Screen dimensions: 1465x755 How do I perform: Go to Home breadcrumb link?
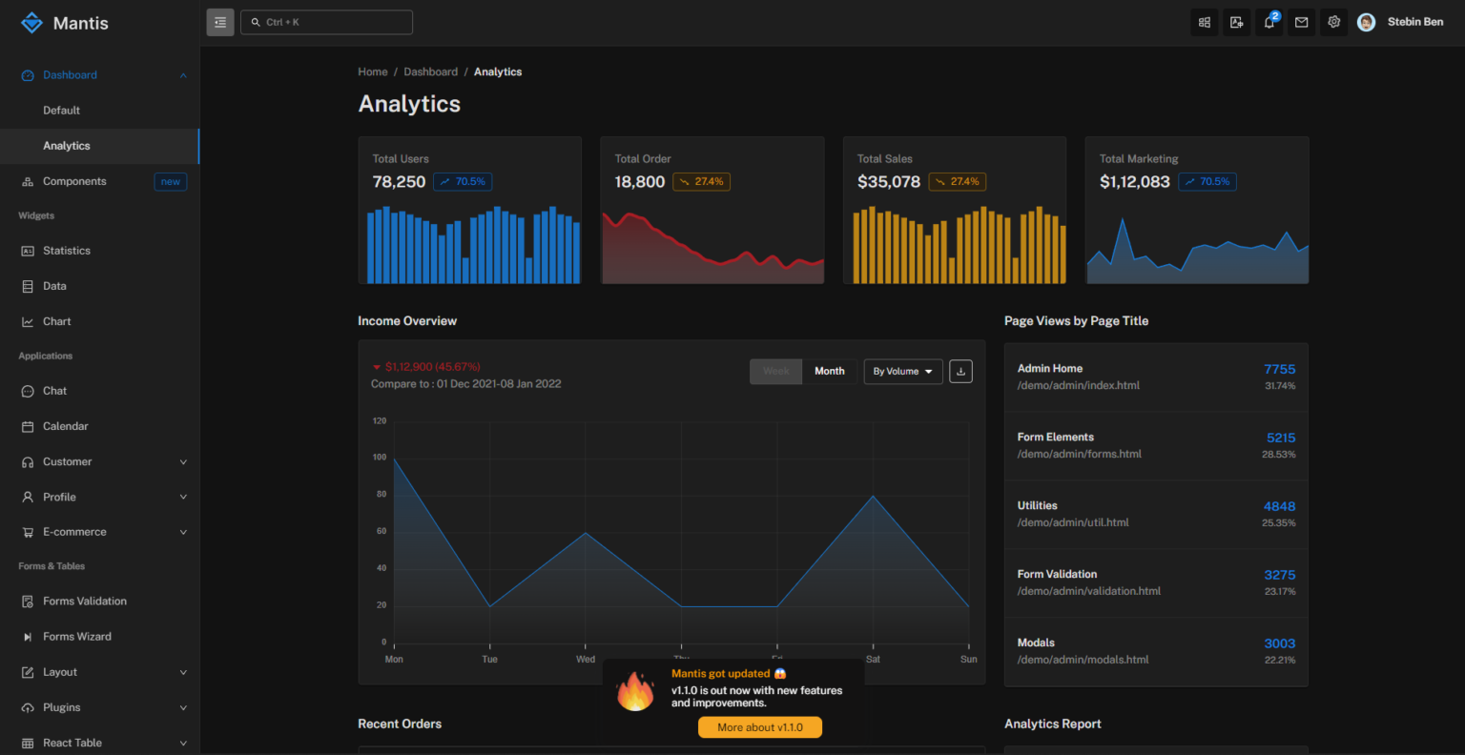pos(373,71)
